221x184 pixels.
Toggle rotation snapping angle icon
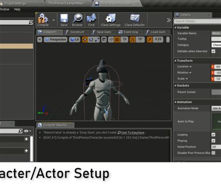132,40
